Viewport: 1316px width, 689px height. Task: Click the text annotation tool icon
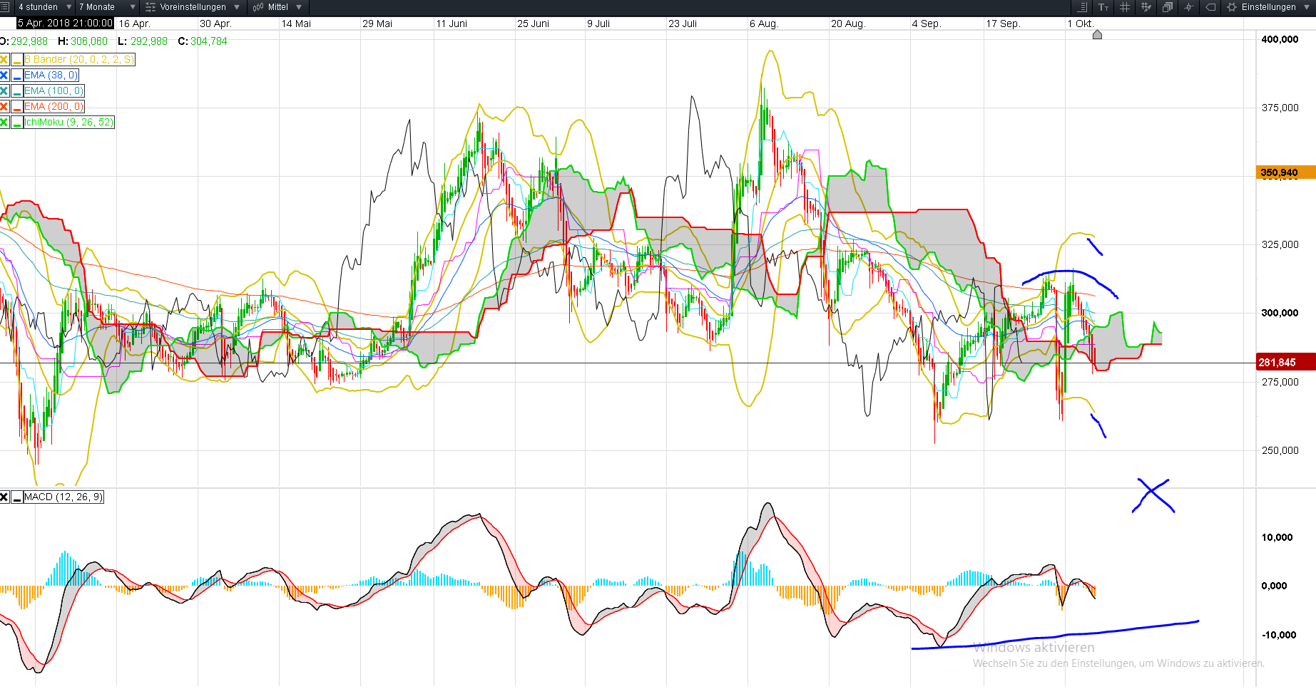1103,7
